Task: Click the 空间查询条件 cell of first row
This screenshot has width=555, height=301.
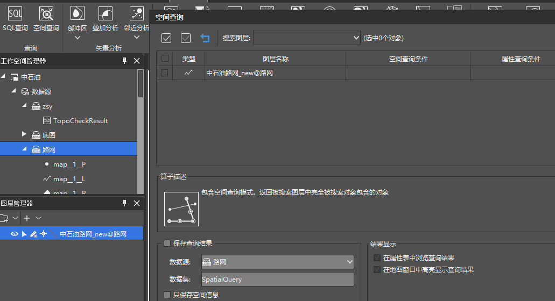Action: tap(408, 73)
